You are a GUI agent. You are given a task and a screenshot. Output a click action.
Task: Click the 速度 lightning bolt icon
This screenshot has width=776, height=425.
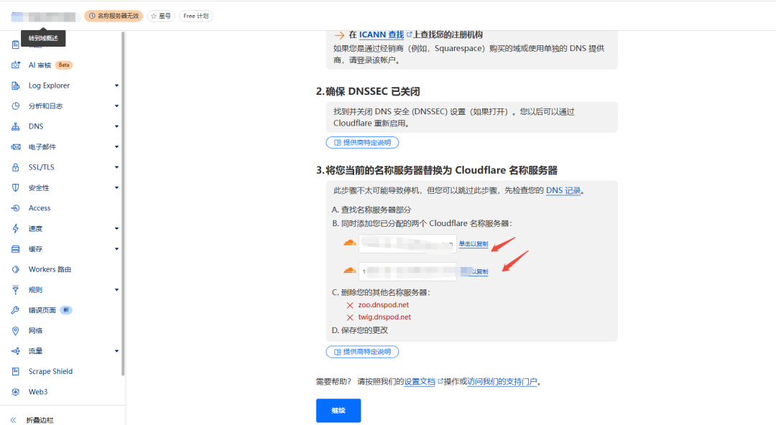tap(16, 228)
